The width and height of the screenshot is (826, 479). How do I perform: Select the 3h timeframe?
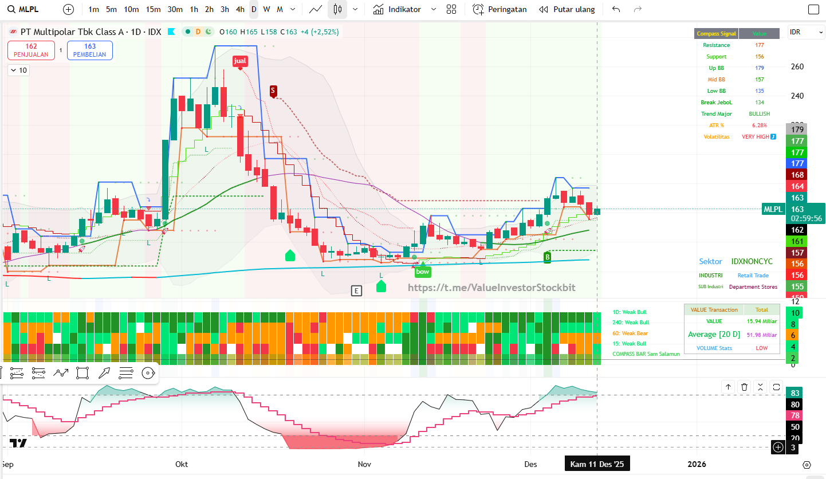[225, 9]
